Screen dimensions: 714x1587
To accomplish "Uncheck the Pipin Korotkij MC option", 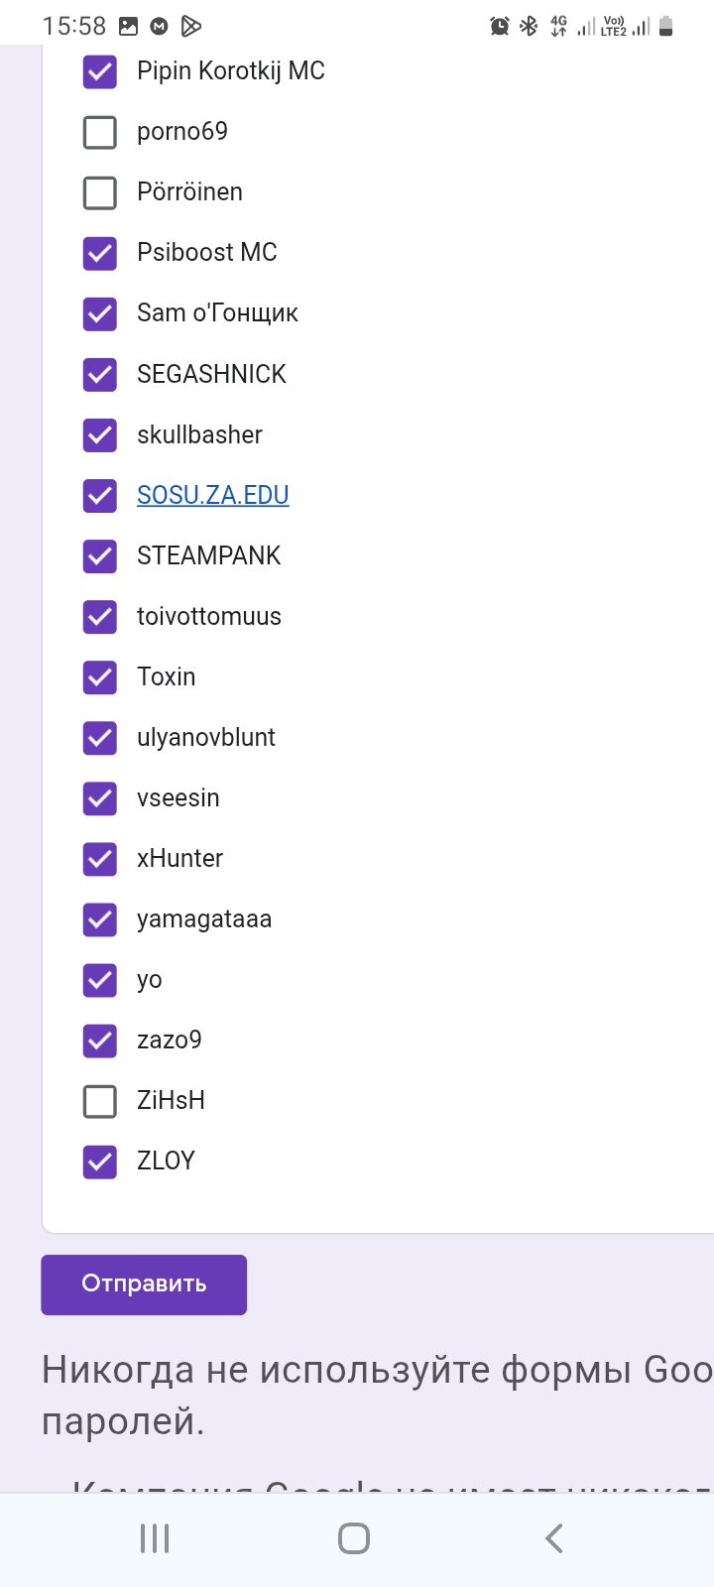I will pyautogui.click(x=100, y=71).
